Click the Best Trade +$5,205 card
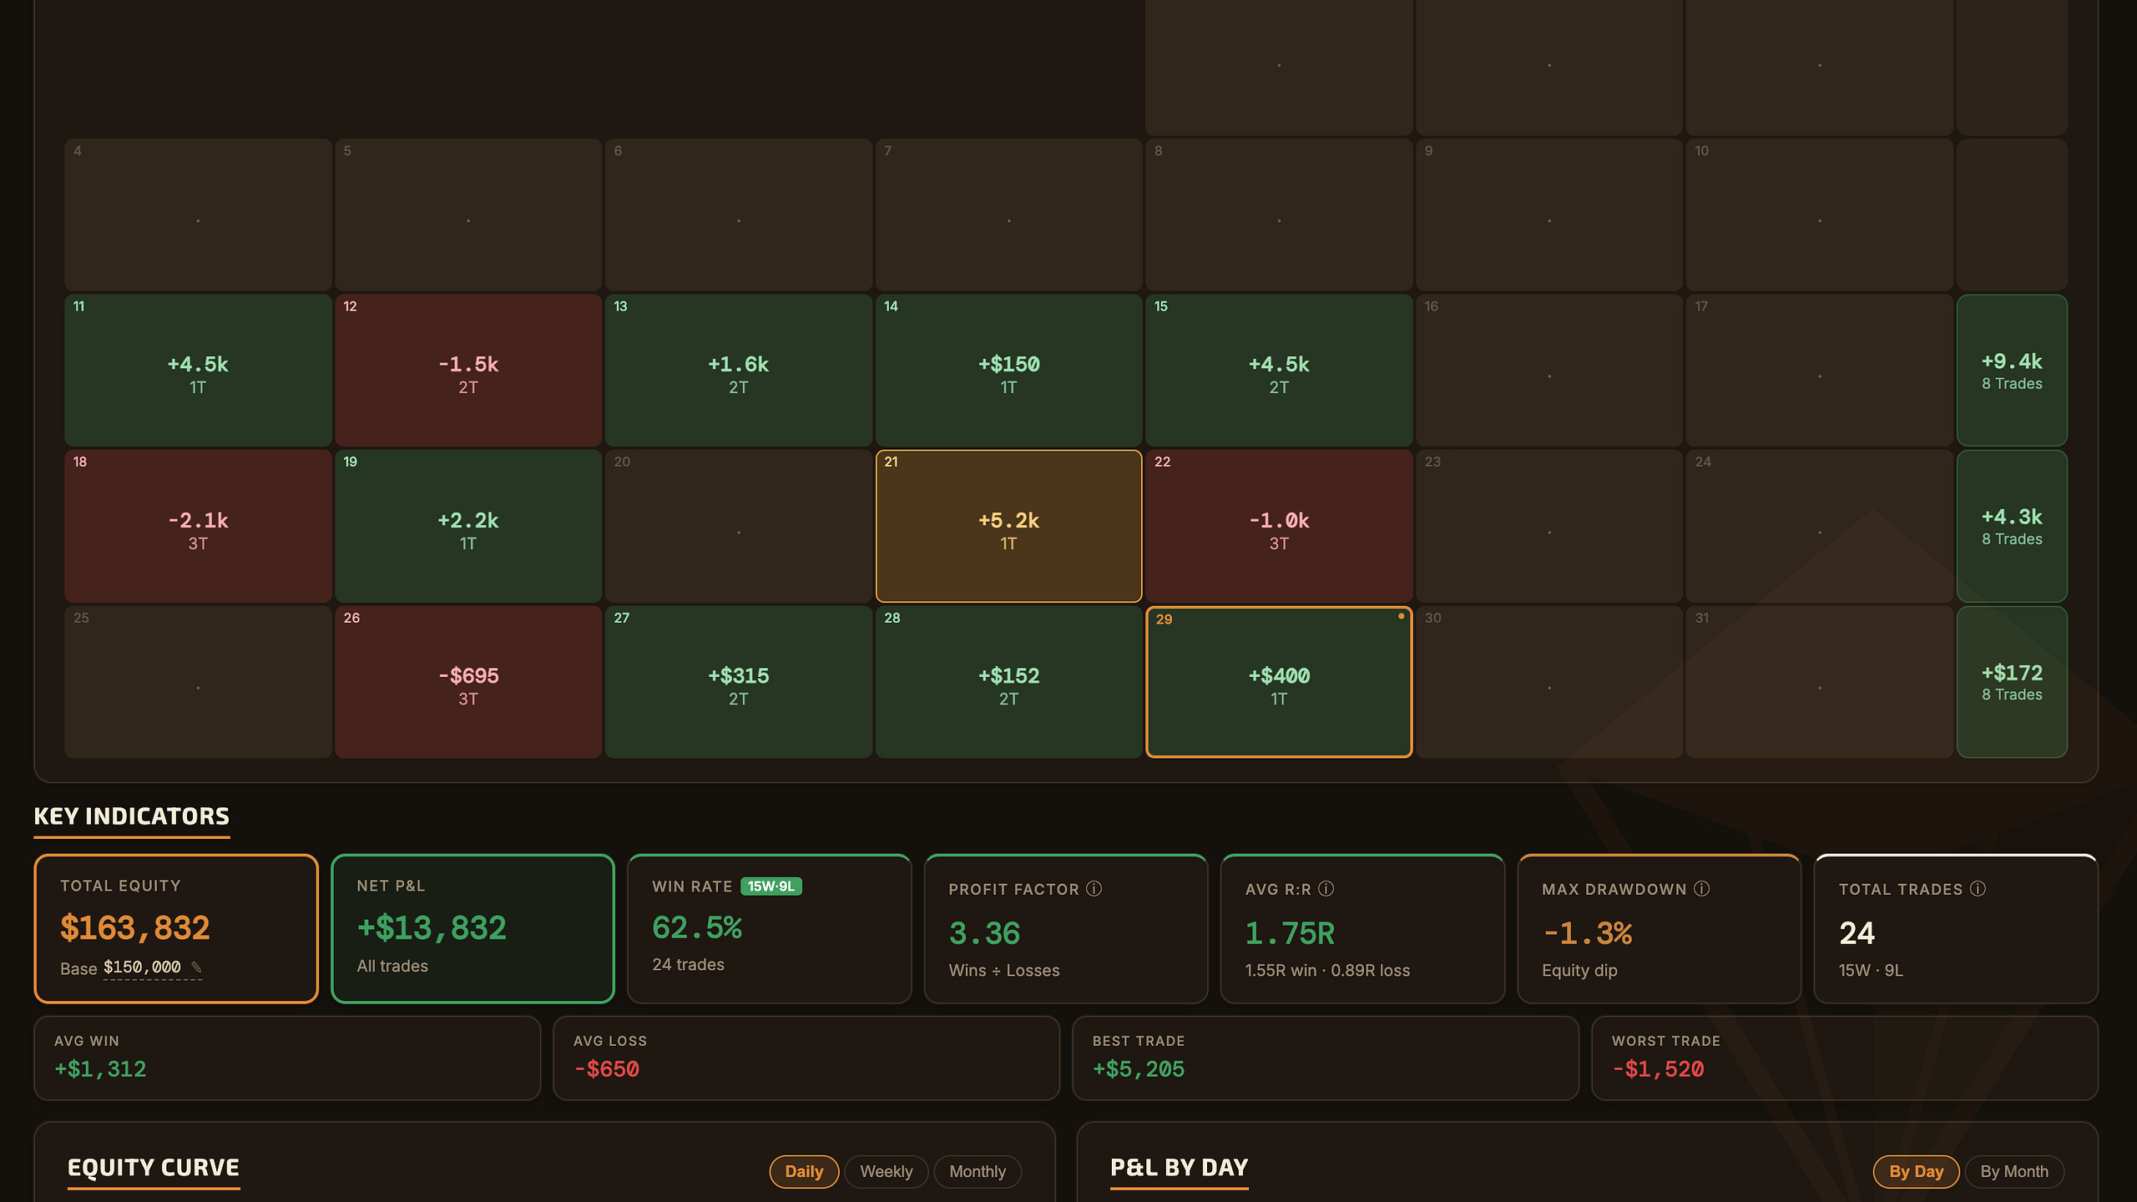 coord(1326,1058)
